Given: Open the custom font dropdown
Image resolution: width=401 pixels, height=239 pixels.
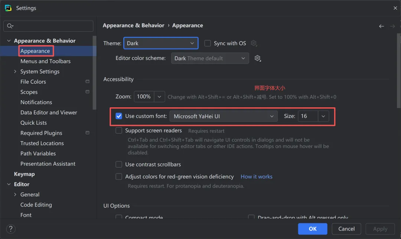Looking at the screenshot, I should pos(224,116).
